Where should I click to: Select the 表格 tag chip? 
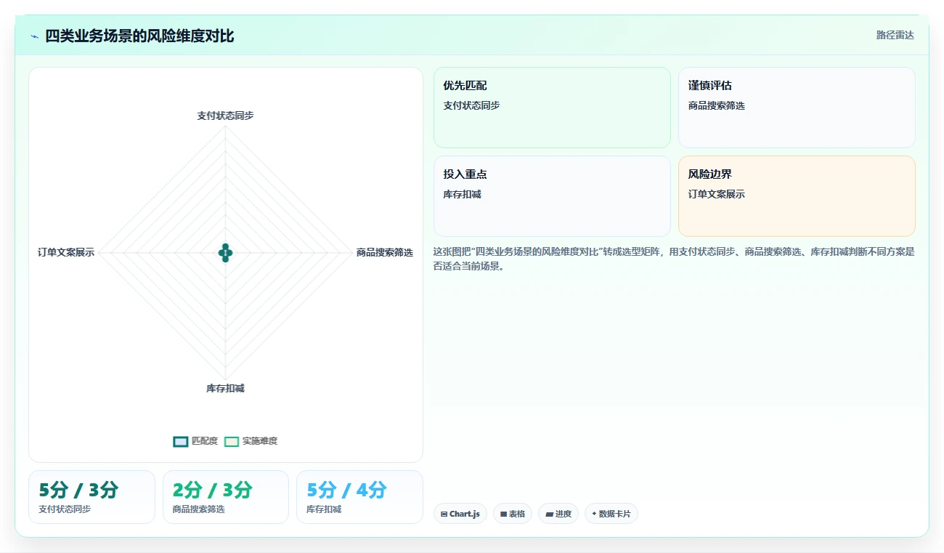pos(513,514)
